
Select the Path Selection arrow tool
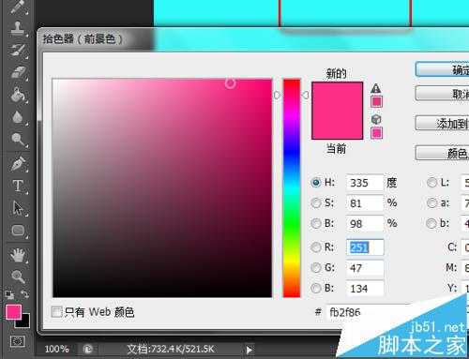18,208
